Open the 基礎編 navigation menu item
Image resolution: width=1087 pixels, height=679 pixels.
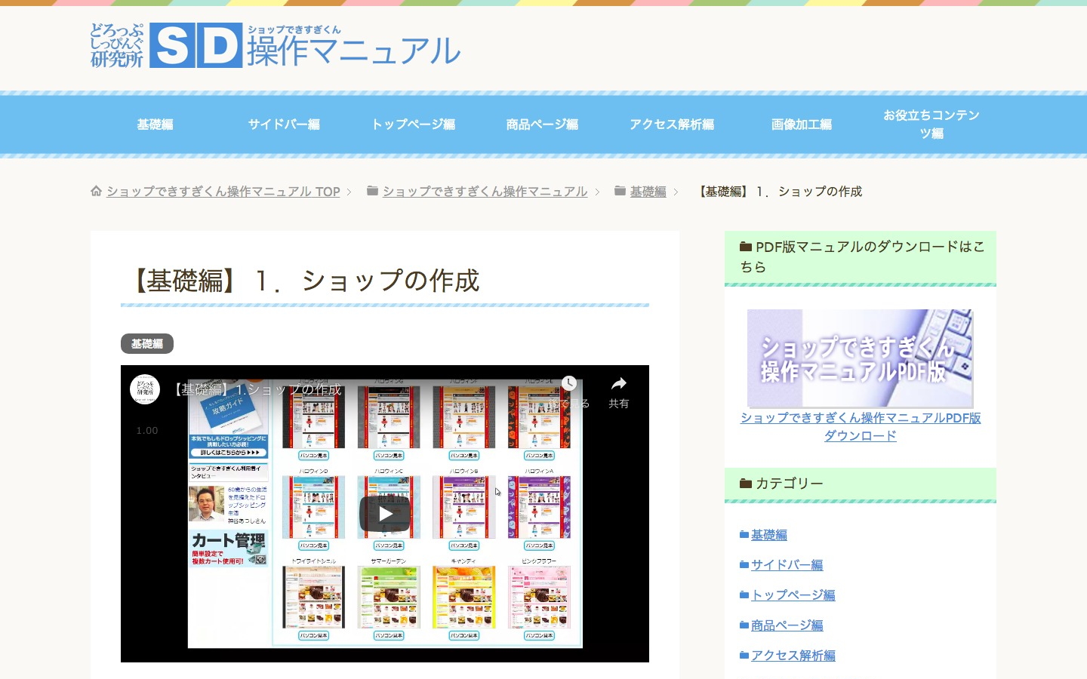click(155, 124)
